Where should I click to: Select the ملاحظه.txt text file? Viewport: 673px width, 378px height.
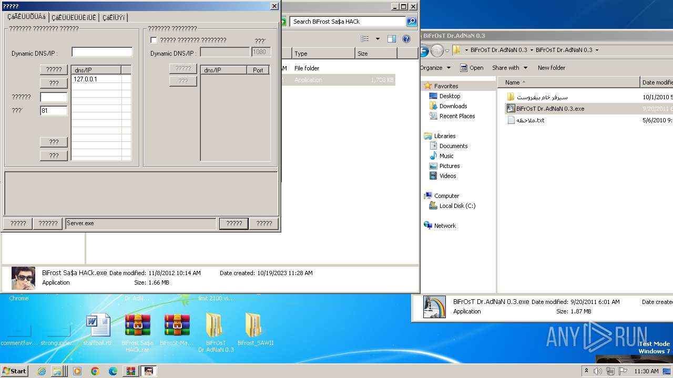coord(530,120)
